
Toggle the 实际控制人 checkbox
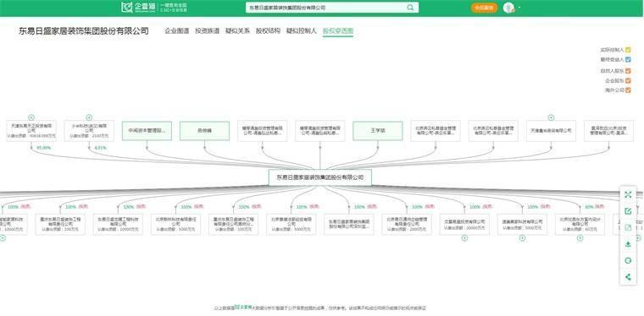pyautogui.click(x=628, y=50)
